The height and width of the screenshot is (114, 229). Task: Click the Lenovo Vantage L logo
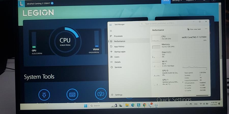pos(21,4)
